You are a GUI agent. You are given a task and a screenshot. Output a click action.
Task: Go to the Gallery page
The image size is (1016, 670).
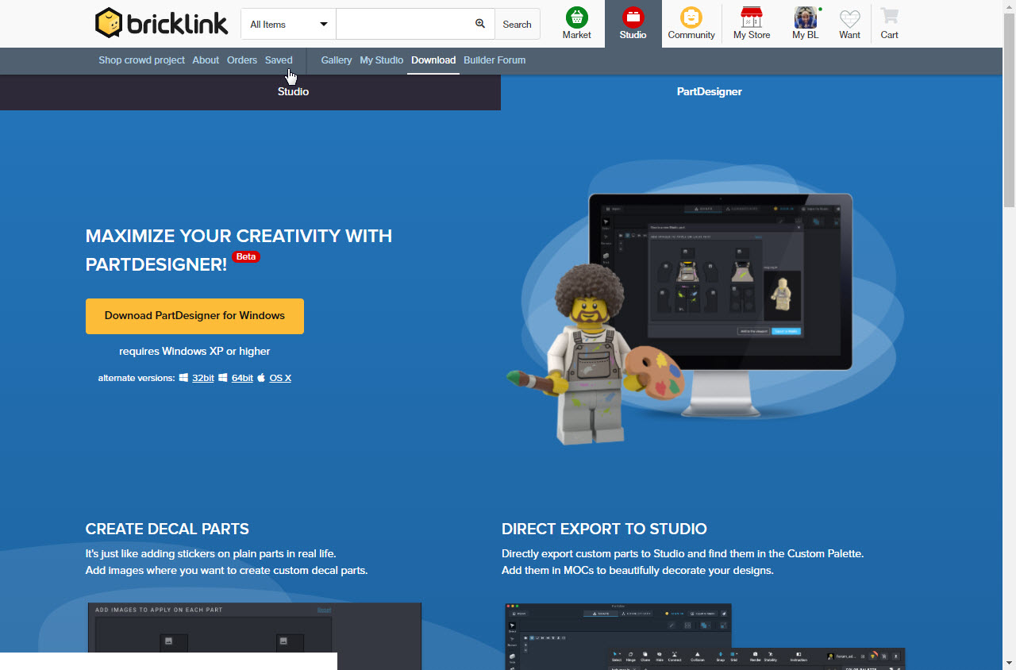point(337,60)
